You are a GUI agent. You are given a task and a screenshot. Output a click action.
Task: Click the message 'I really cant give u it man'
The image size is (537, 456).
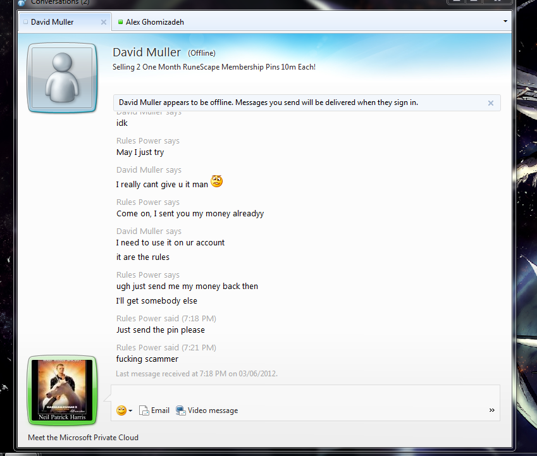tap(162, 185)
